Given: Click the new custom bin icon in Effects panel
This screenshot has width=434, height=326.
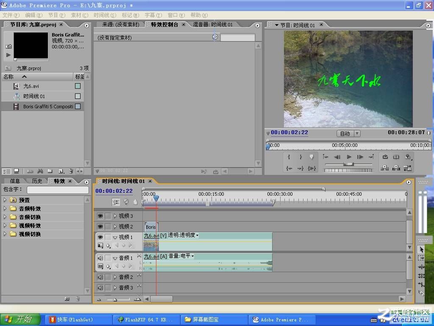Looking at the screenshot, I should pos(67,299).
